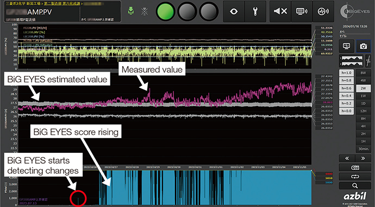
Task: Click the 2023/11/05 date on timeline
Action: pyautogui.click(x=299, y=167)
